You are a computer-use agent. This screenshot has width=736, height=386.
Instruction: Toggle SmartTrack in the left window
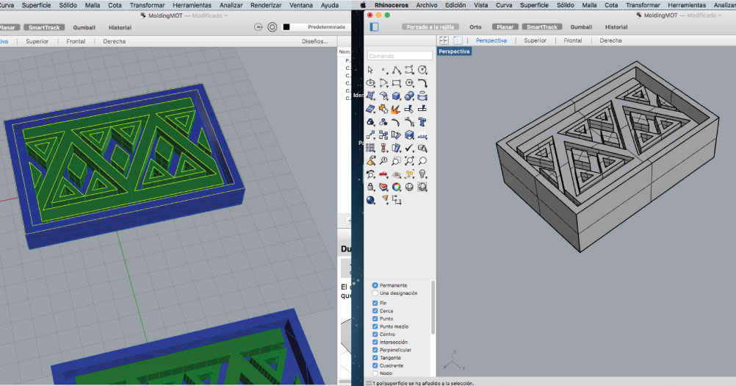[44, 27]
